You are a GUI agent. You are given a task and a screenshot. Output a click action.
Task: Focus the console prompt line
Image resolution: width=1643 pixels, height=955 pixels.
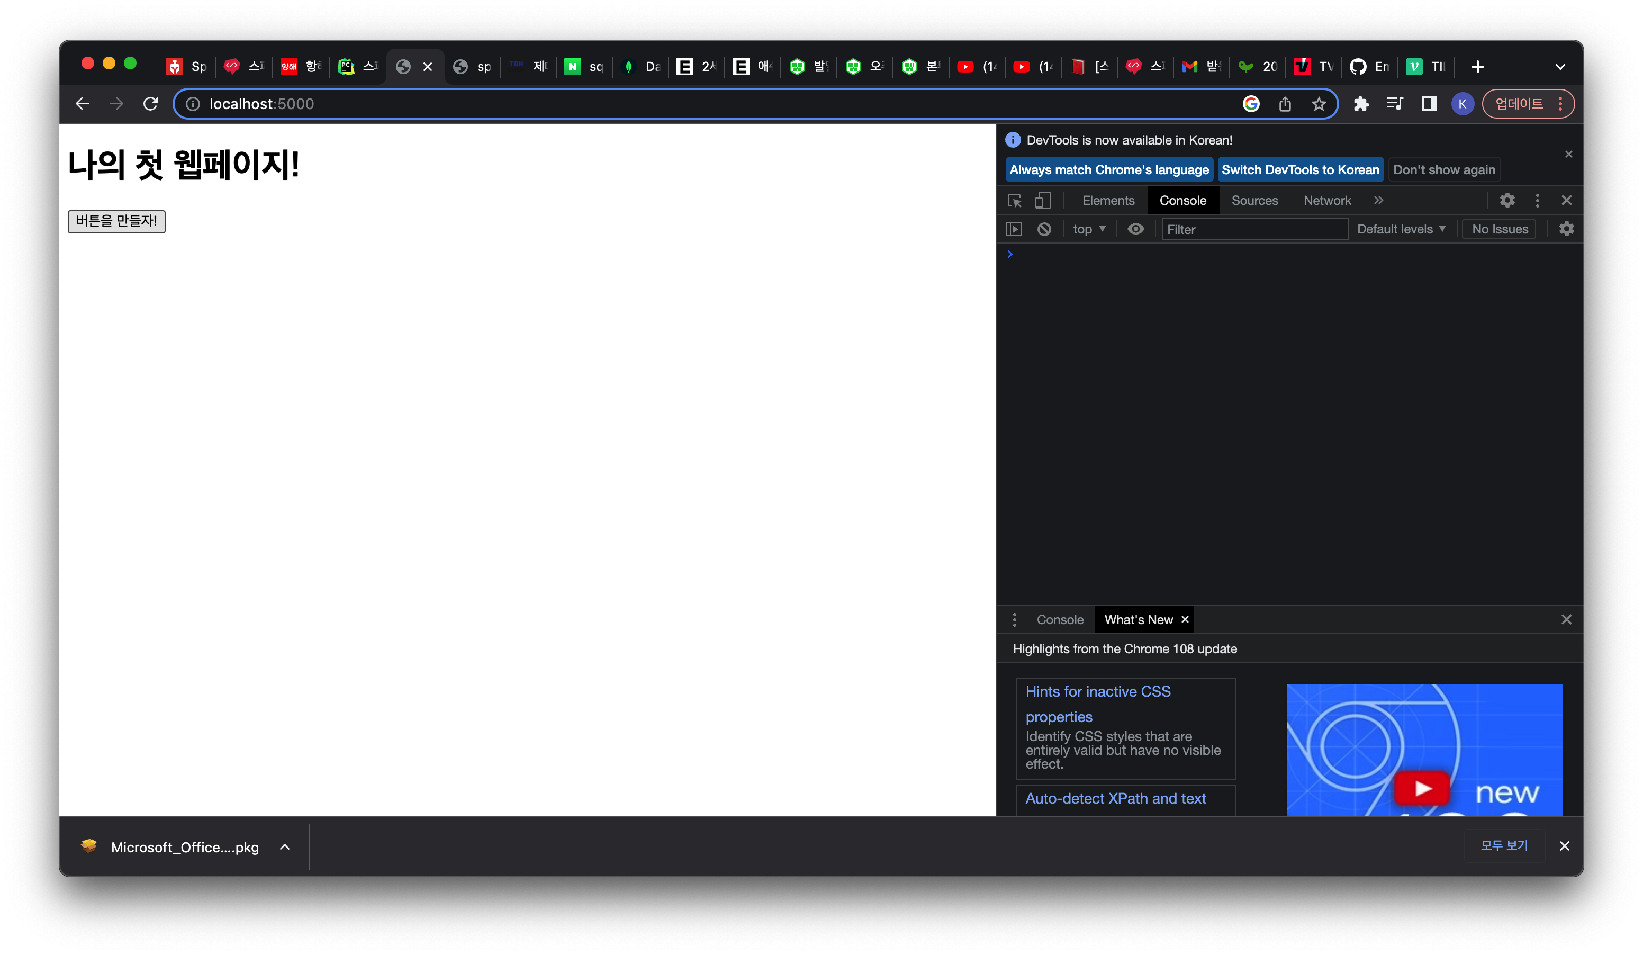pos(1294,254)
